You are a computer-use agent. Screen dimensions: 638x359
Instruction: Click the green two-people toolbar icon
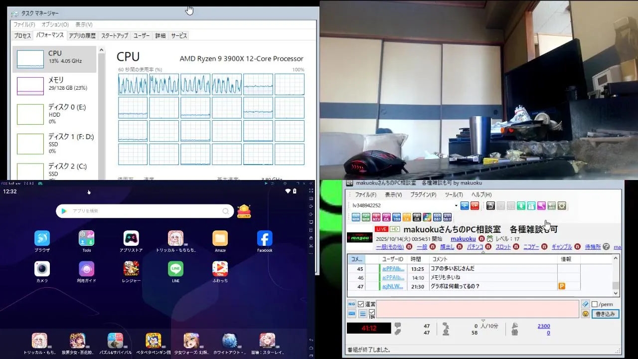pyautogui.click(x=531, y=205)
